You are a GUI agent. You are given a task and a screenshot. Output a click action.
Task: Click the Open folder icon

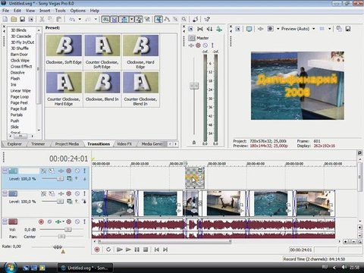point(14,19)
